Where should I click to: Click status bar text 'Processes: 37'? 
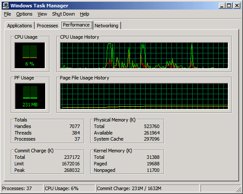(17, 188)
